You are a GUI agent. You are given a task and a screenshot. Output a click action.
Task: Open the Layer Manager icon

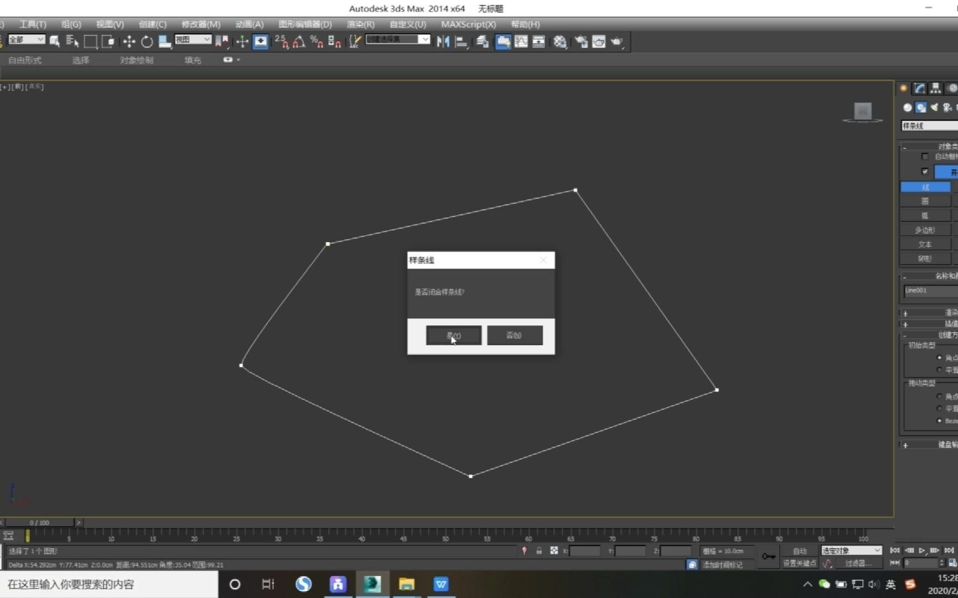click(x=482, y=42)
